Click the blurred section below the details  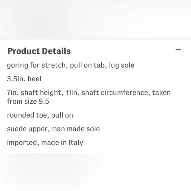95,172
